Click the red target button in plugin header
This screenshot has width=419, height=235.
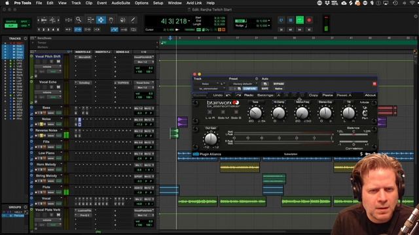(x=374, y=84)
